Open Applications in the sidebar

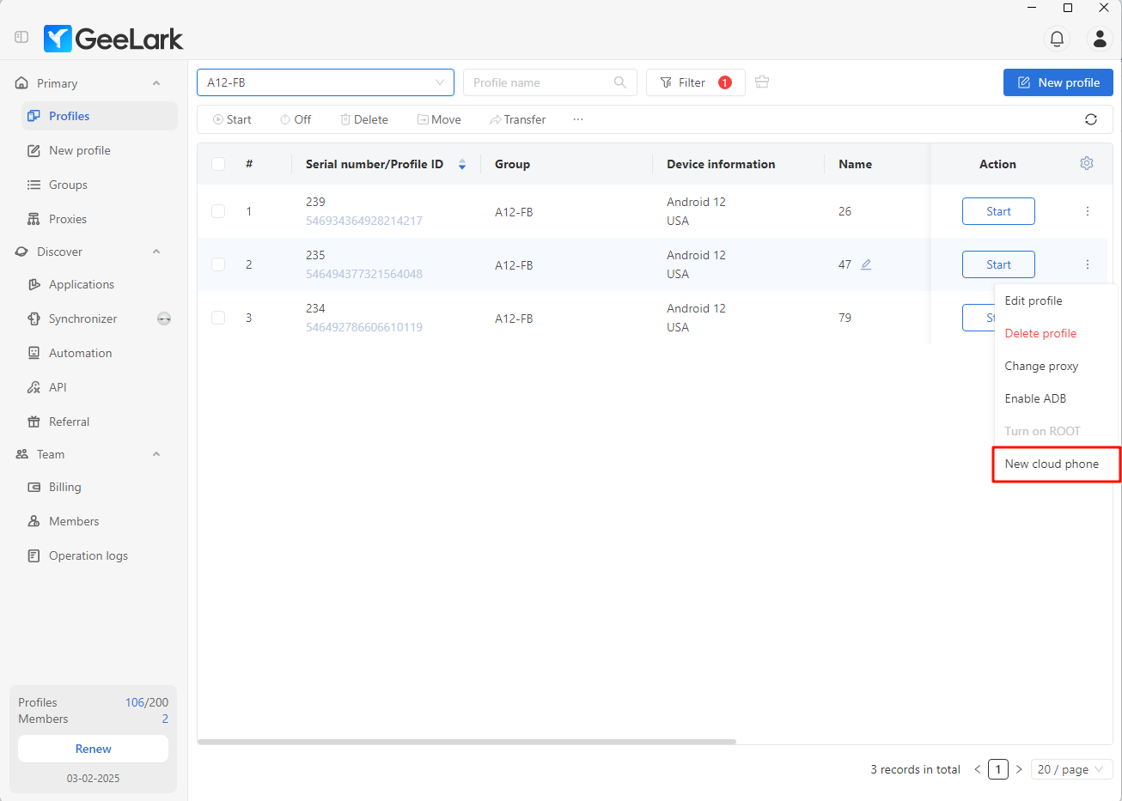[100, 284]
